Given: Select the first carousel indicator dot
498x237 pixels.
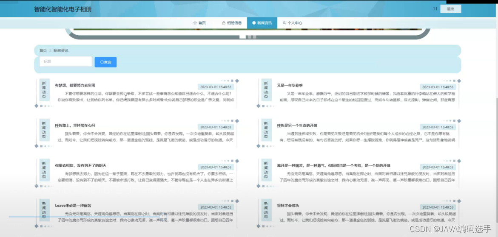Looking at the screenshot, I should click(242, 37).
